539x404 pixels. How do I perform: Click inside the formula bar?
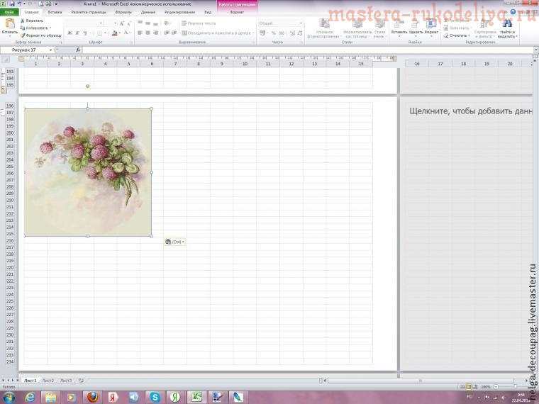click(x=308, y=50)
